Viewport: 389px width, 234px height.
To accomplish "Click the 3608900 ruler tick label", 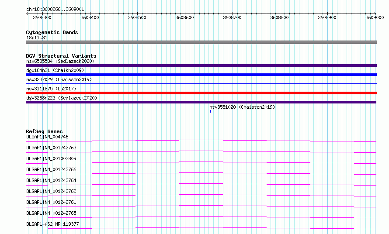I will (327, 17).
